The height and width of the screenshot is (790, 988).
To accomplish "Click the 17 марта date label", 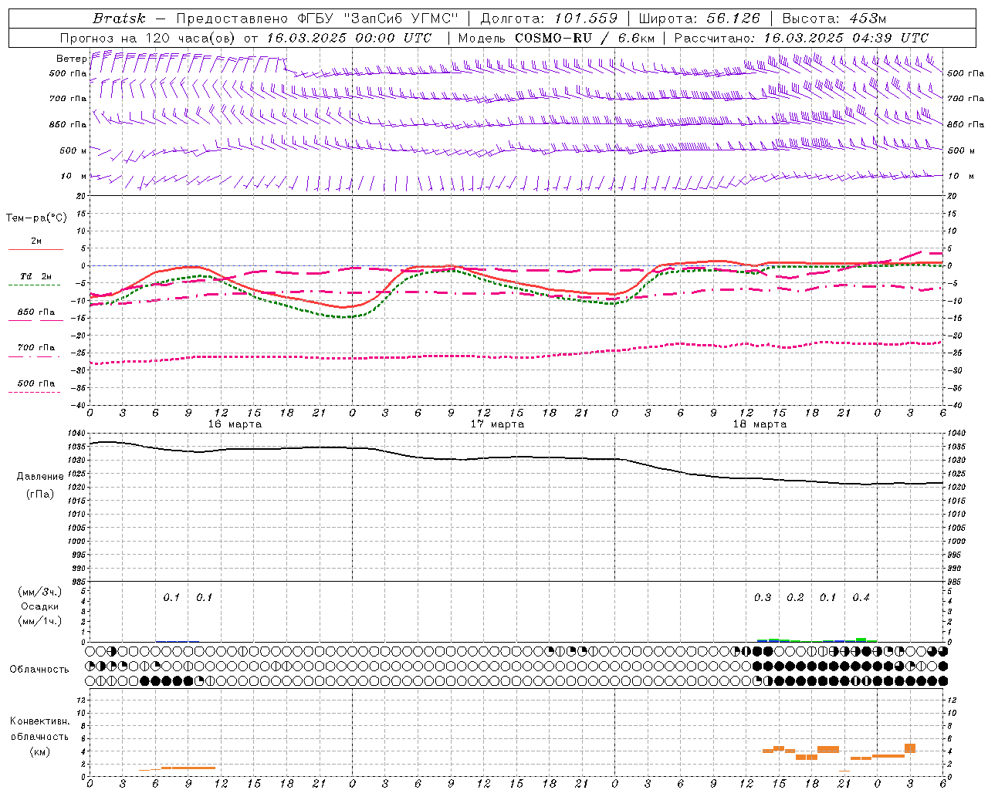I will coord(497,424).
